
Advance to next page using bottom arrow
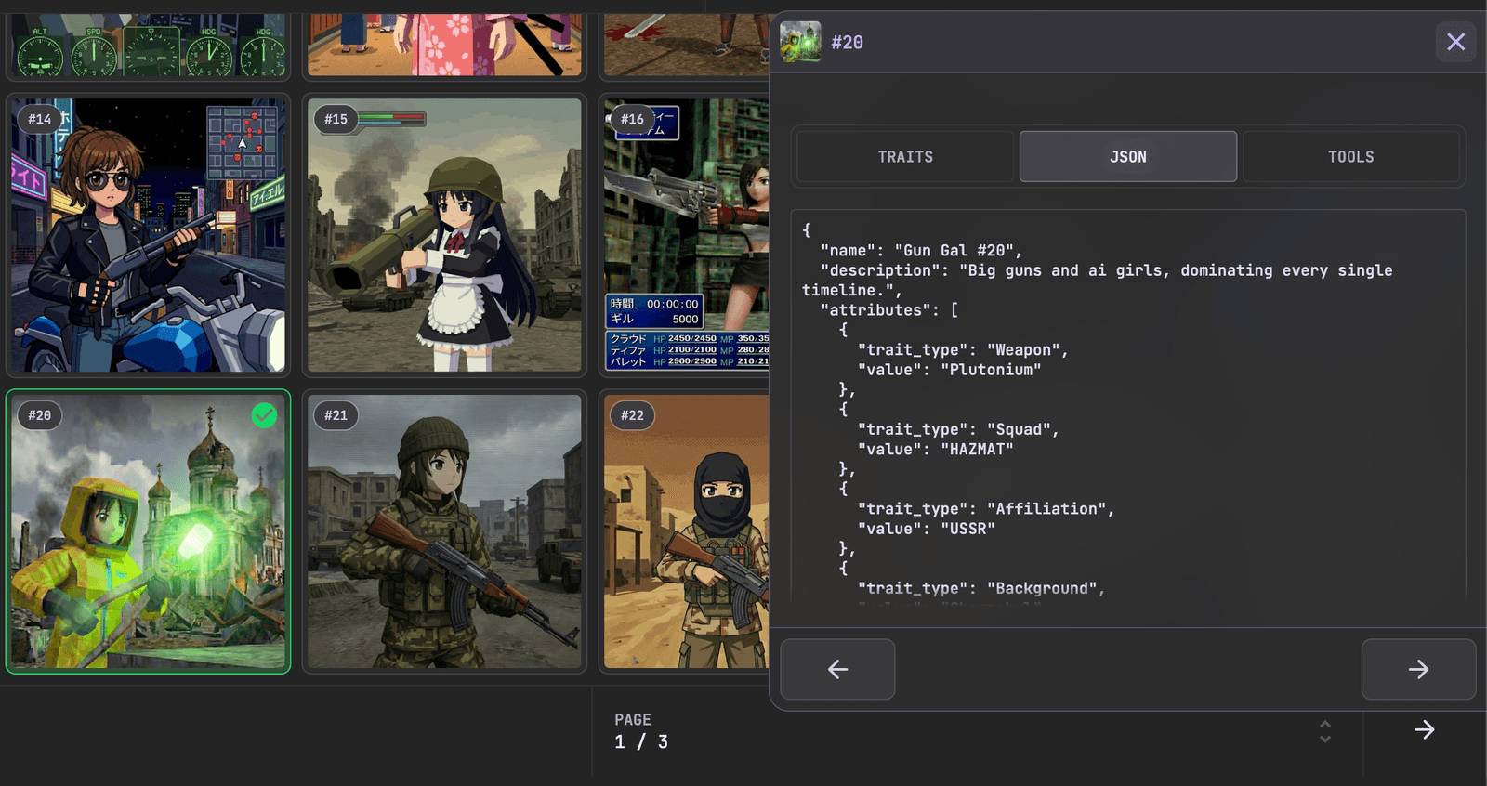point(1424,730)
